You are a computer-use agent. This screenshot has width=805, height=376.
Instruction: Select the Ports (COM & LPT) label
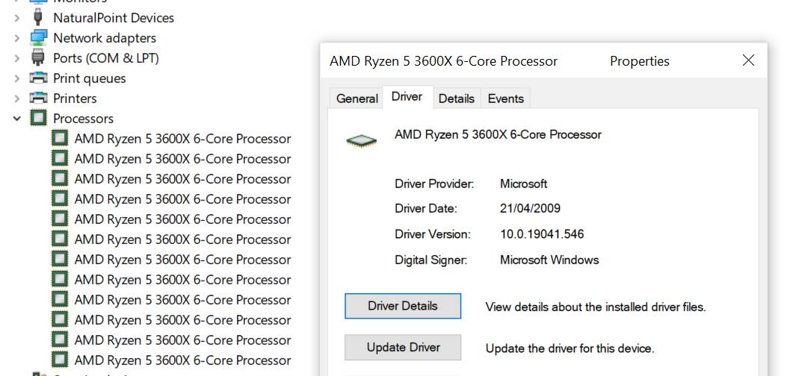coord(105,58)
